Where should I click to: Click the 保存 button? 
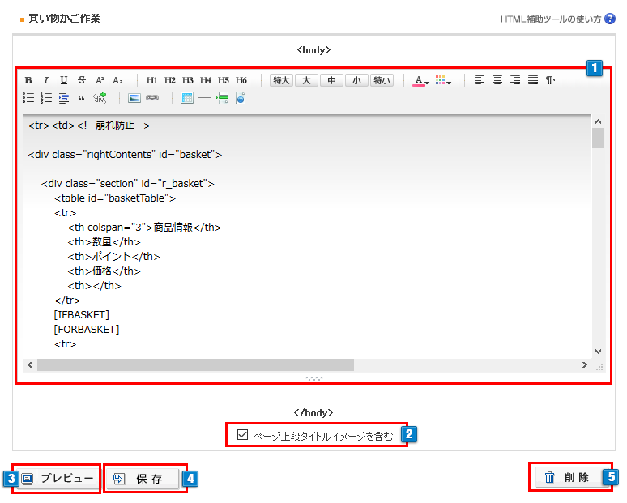click(x=141, y=479)
